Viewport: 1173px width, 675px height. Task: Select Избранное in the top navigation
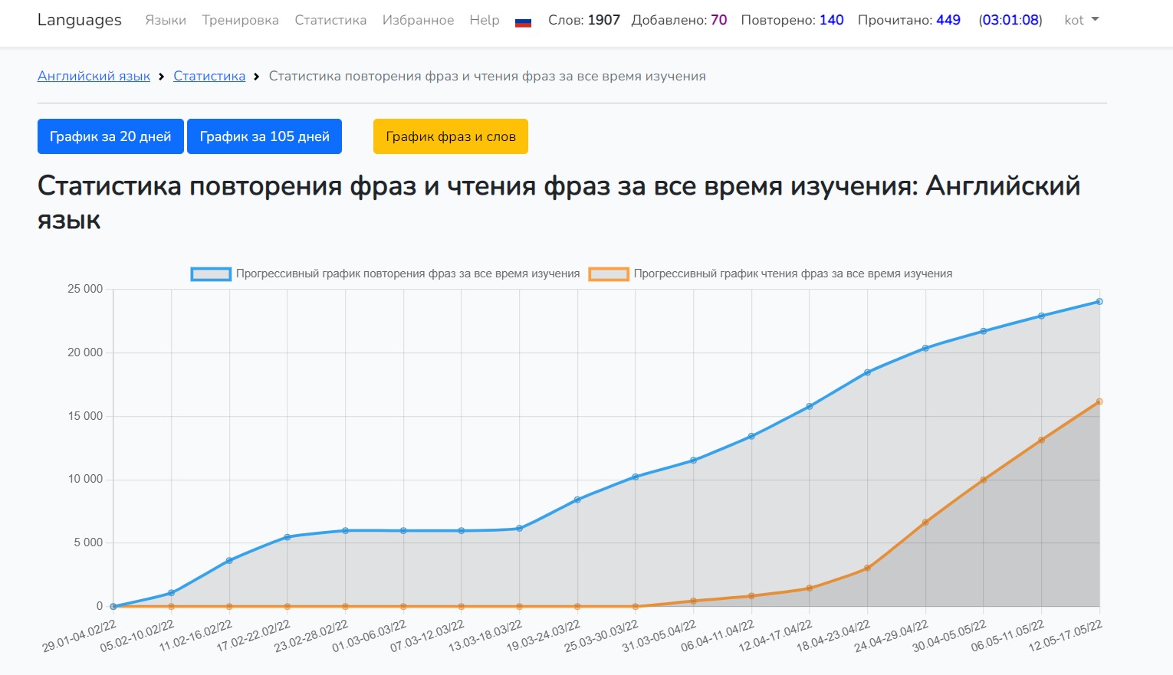click(418, 20)
